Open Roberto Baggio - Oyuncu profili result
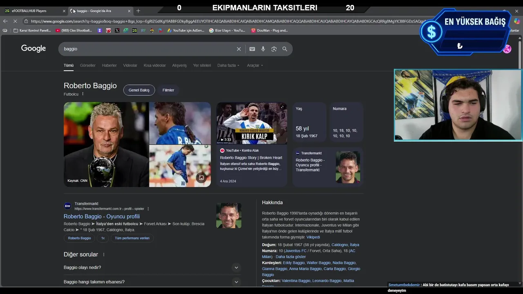Viewport: 523px width, 294px height. click(102, 216)
